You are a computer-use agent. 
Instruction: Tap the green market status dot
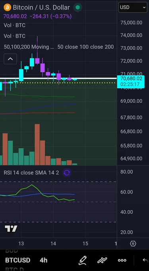[x=78, y=8]
